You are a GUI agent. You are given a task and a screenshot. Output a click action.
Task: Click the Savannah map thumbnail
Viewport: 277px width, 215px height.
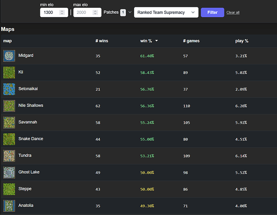(9, 123)
